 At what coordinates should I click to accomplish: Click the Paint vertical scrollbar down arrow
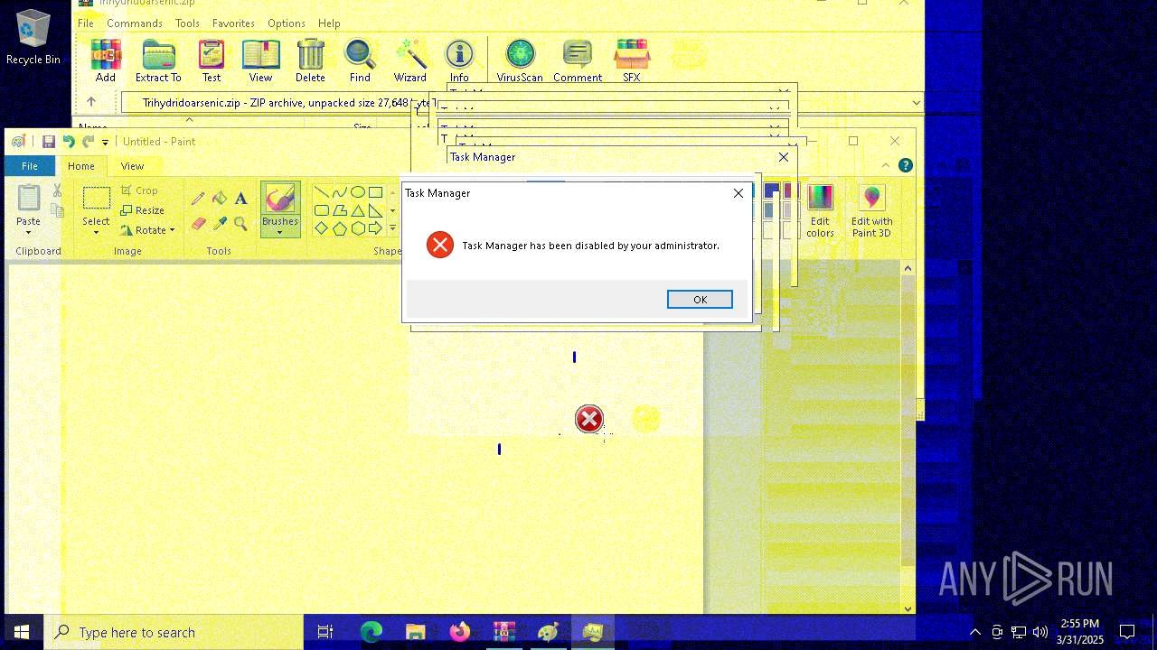908,608
